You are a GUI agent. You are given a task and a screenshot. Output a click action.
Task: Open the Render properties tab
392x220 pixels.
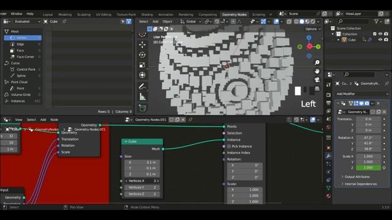328,95
